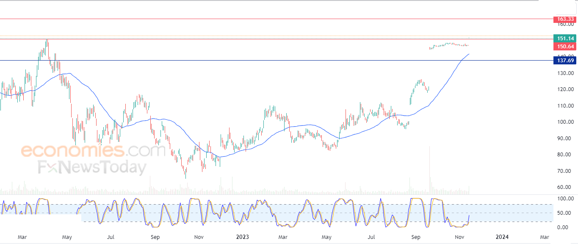
Task: Click the 137.69 blue price label
Action: click(564, 61)
